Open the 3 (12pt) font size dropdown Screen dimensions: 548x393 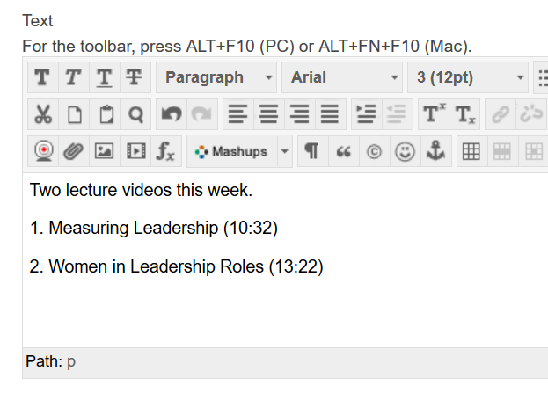(467, 77)
